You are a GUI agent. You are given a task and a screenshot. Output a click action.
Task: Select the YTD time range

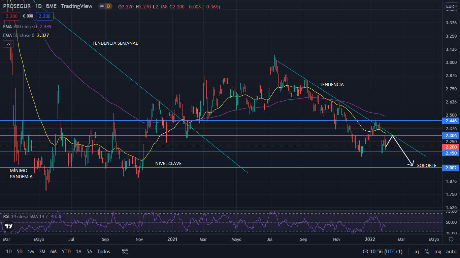coord(66,252)
